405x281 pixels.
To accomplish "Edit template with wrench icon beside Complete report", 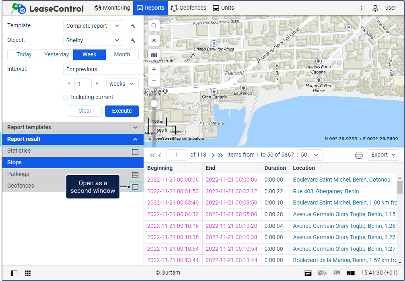I will coord(133,26).
